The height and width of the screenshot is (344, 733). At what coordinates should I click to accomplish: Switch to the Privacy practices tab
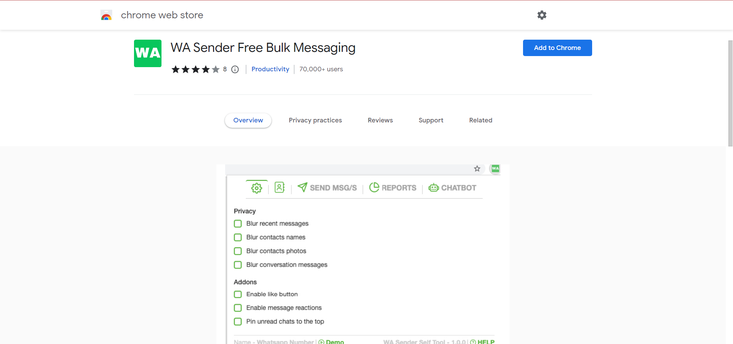(315, 120)
